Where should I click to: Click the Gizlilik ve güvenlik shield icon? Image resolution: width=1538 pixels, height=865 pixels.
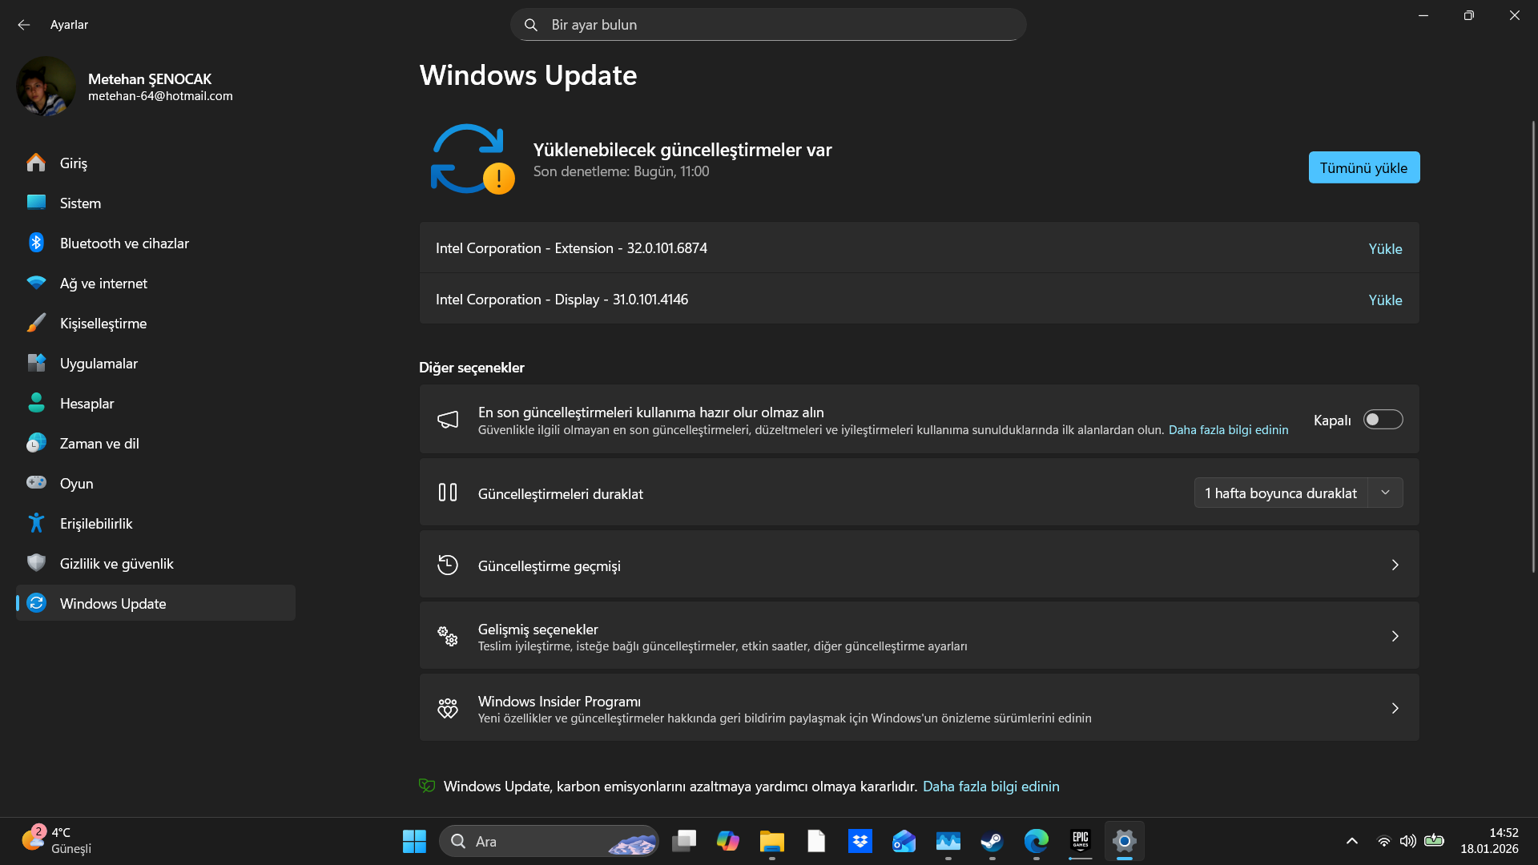pos(36,563)
